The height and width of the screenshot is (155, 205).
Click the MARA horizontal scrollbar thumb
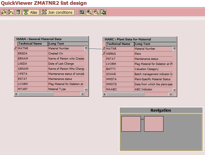[36, 94]
